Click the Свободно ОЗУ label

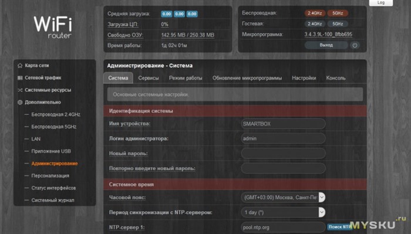[125, 35]
